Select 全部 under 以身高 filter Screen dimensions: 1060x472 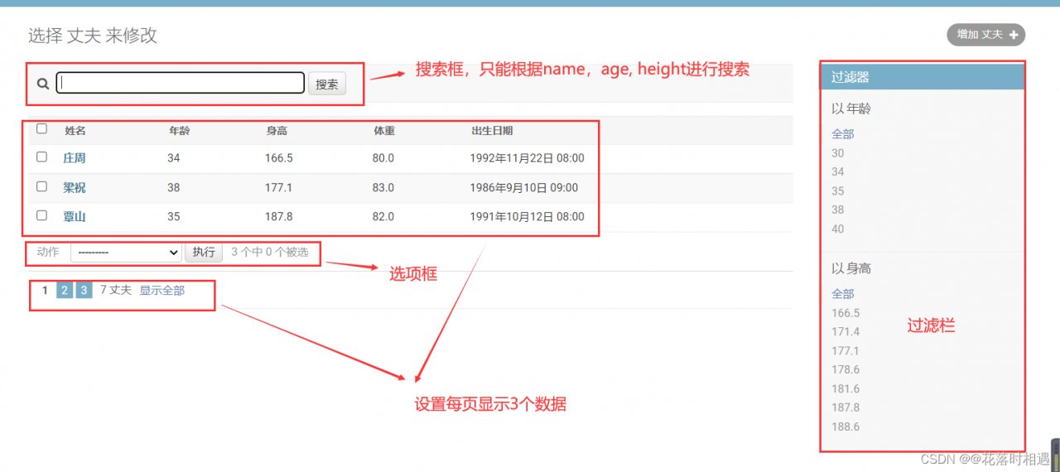(x=843, y=294)
